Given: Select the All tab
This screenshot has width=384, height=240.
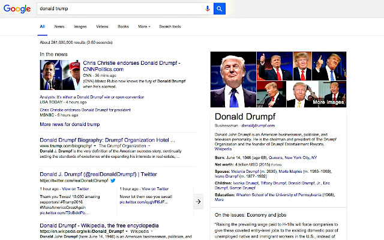Looking at the screenshot, I should click(x=43, y=26).
